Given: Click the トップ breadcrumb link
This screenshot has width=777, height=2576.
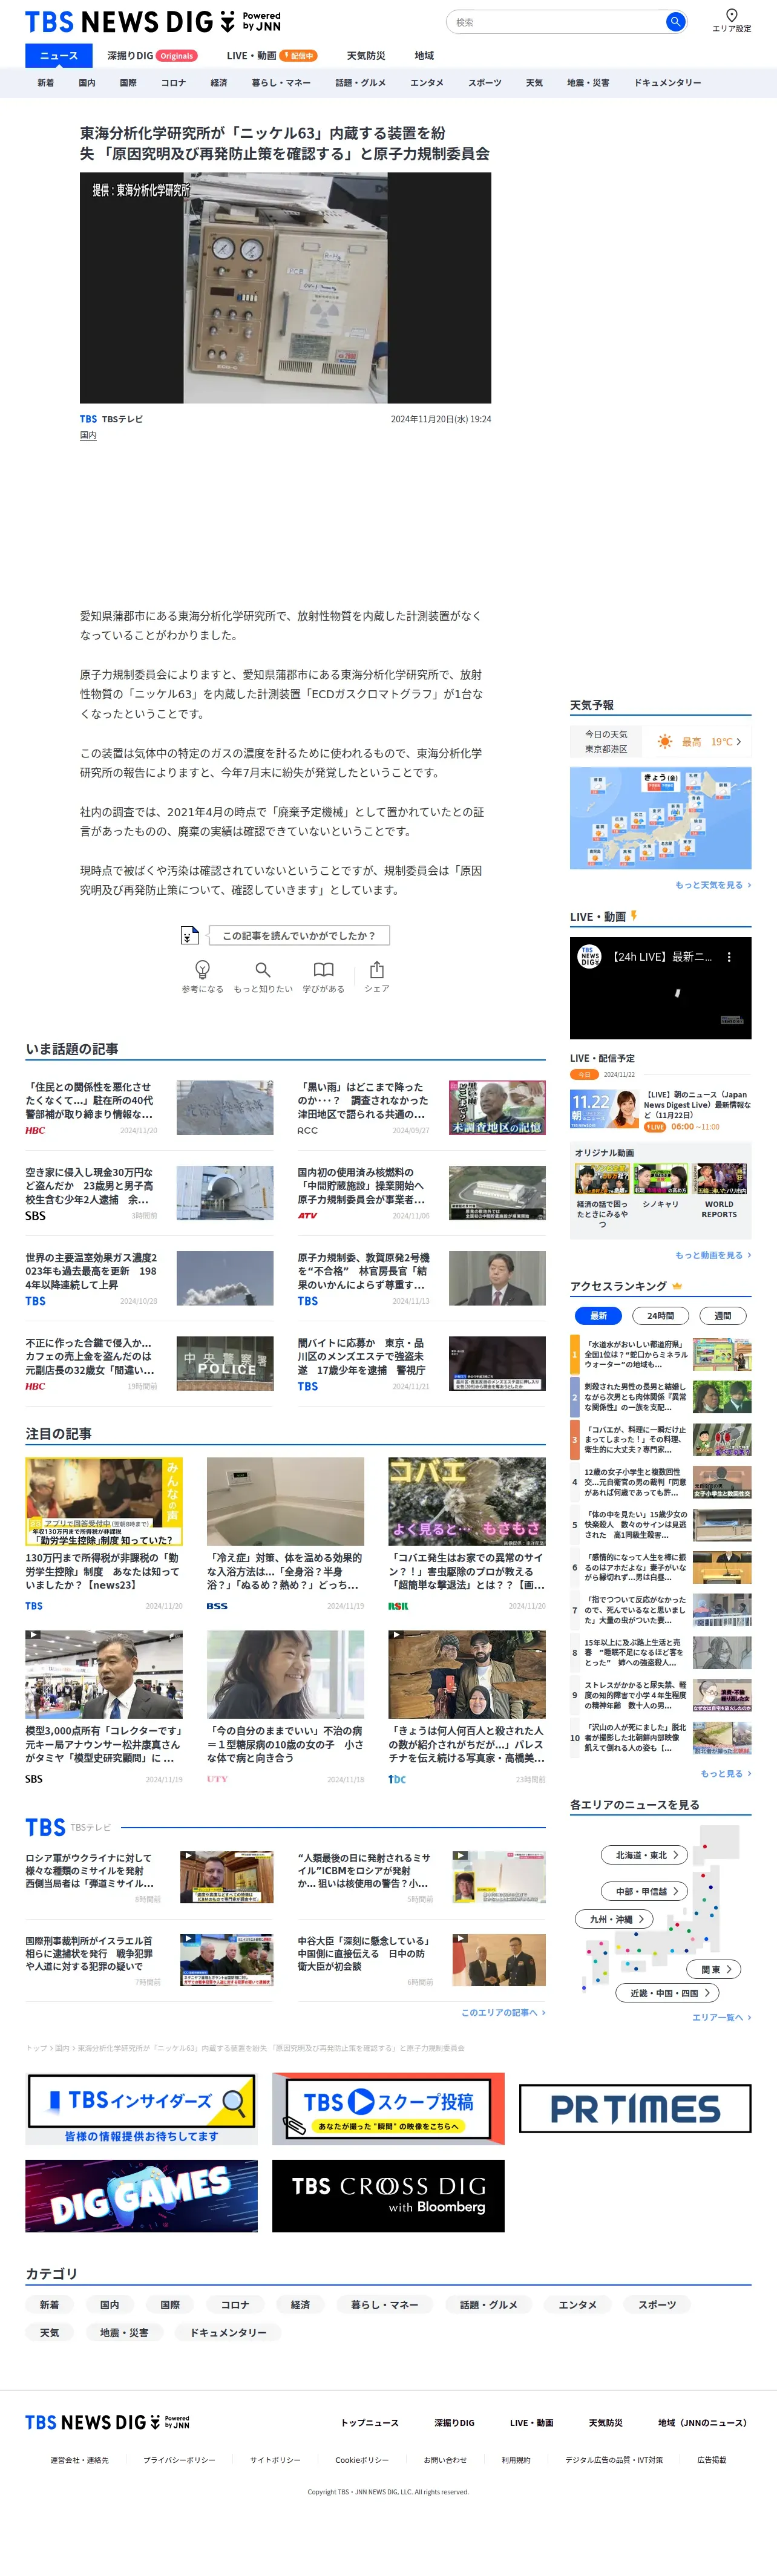Looking at the screenshot, I should pyautogui.click(x=36, y=2047).
